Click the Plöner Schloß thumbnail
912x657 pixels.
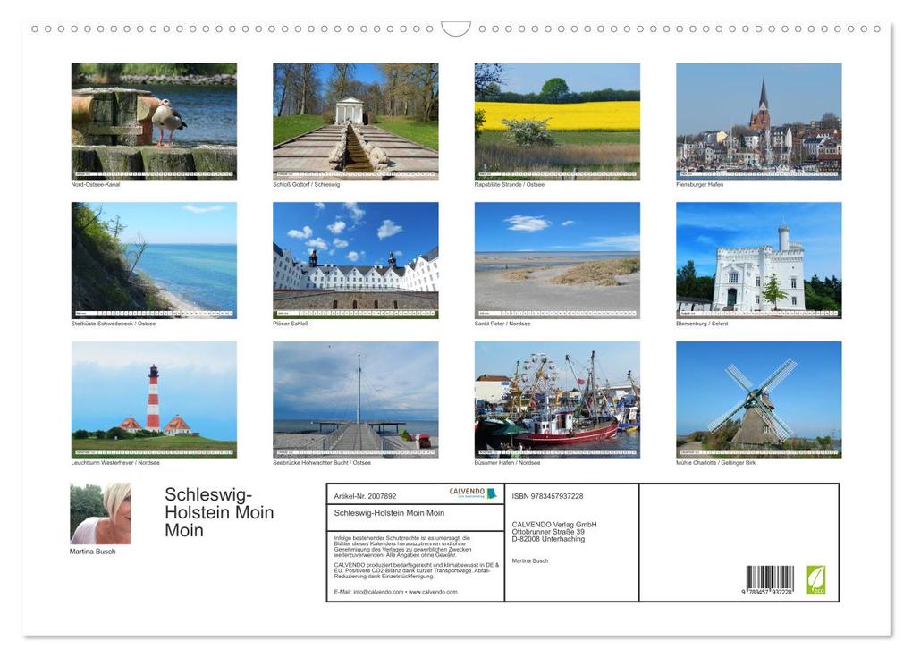pyautogui.click(x=353, y=259)
